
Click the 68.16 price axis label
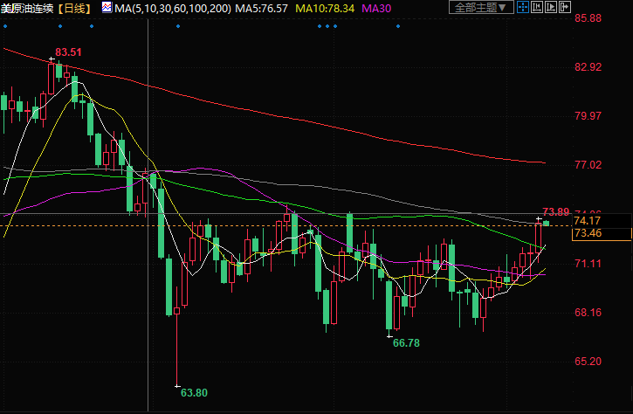coord(588,312)
